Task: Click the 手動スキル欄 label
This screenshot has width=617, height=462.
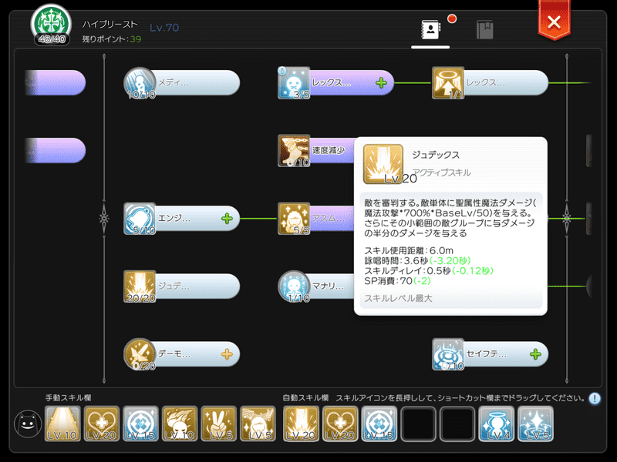Action: [69, 398]
